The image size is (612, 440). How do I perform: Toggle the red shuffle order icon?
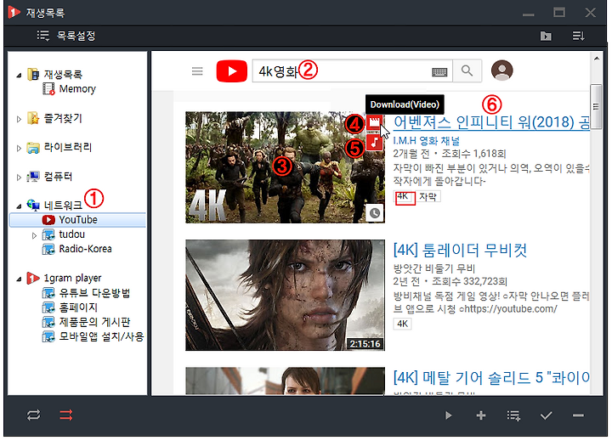tap(66, 415)
